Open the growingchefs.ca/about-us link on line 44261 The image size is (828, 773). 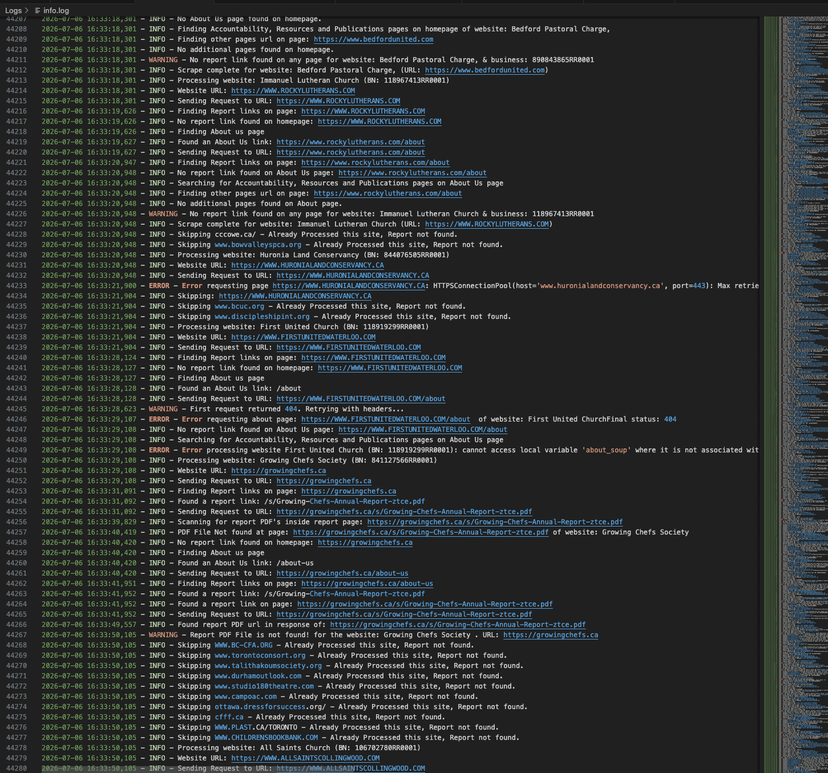(342, 573)
